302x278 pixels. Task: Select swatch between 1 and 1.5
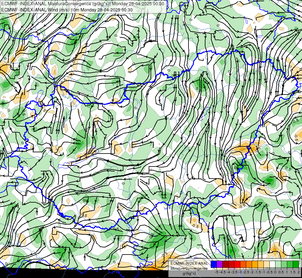pos(290,264)
